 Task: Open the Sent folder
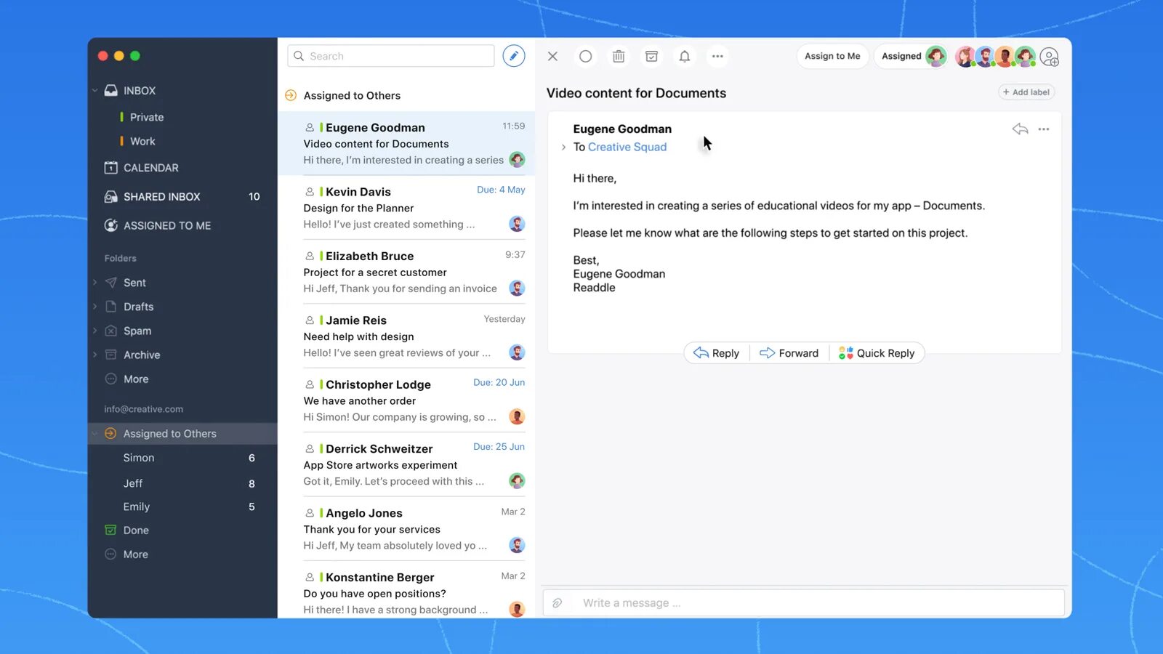pyautogui.click(x=134, y=283)
